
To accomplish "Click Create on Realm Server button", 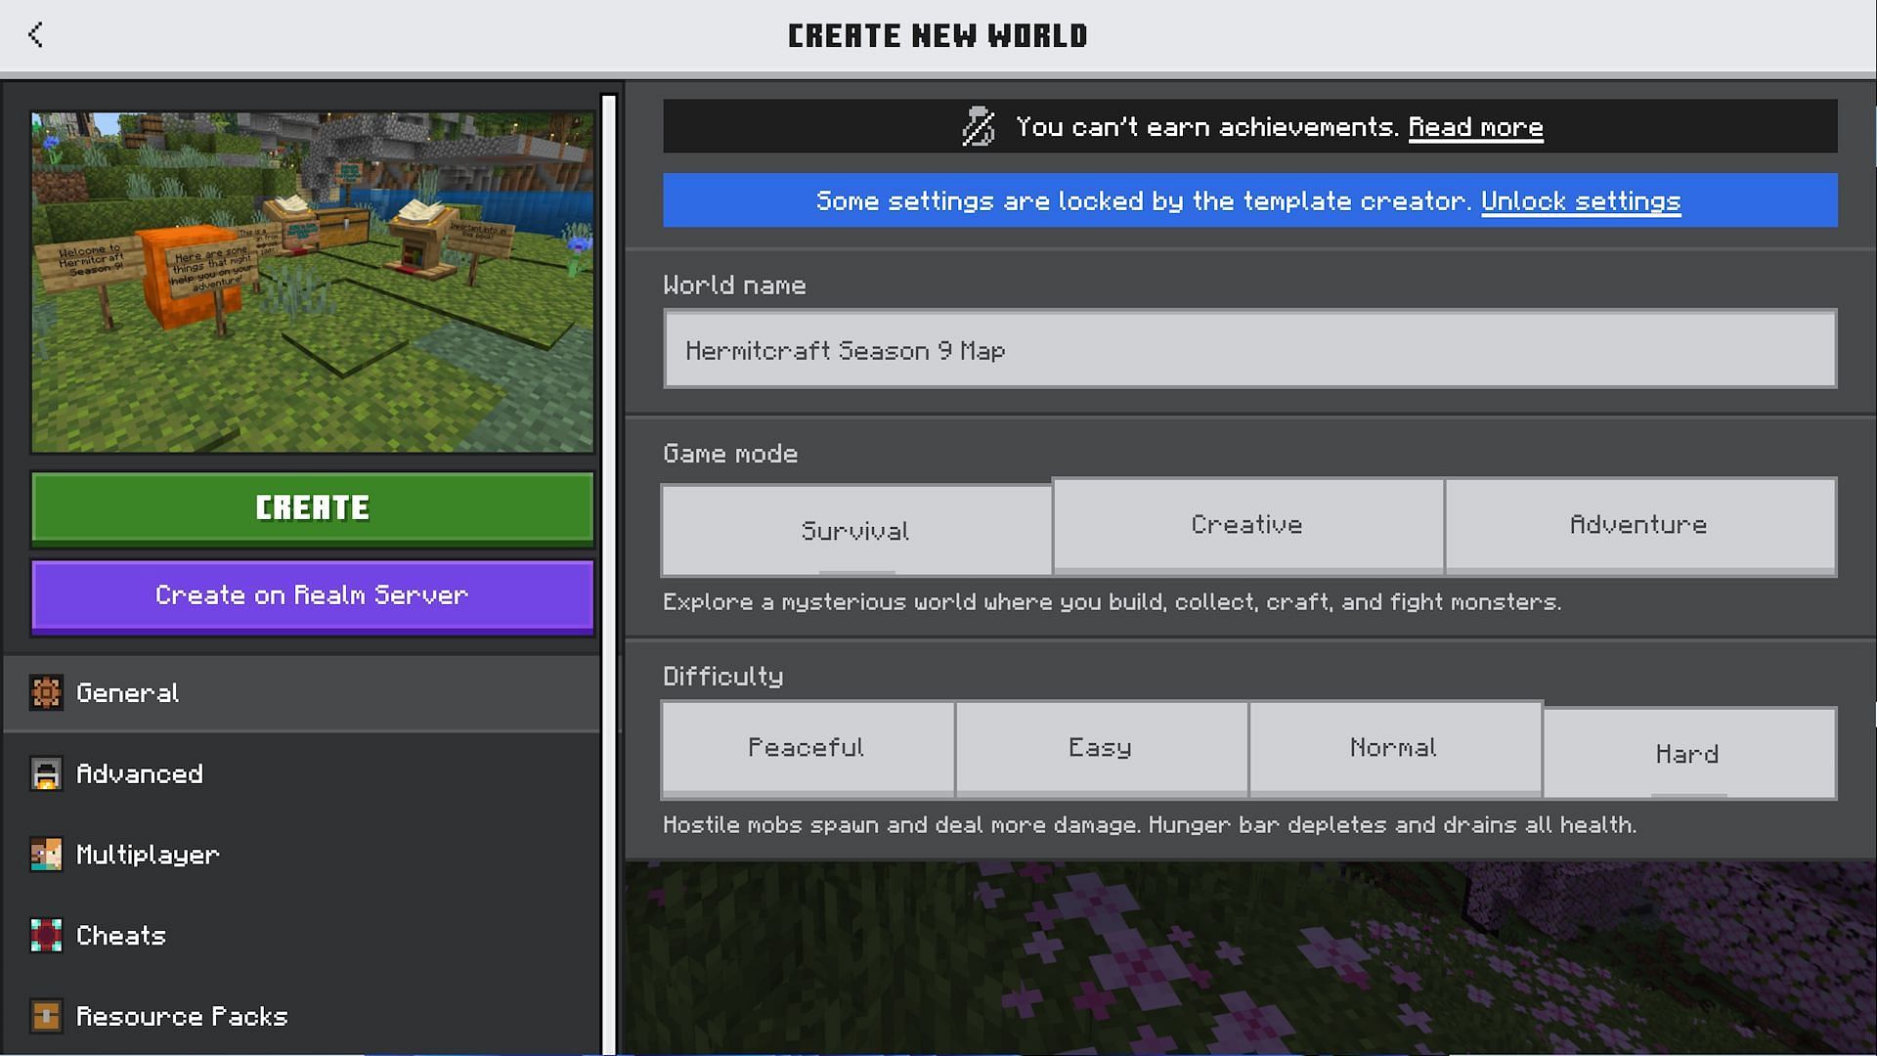I will (x=312, y=594).
